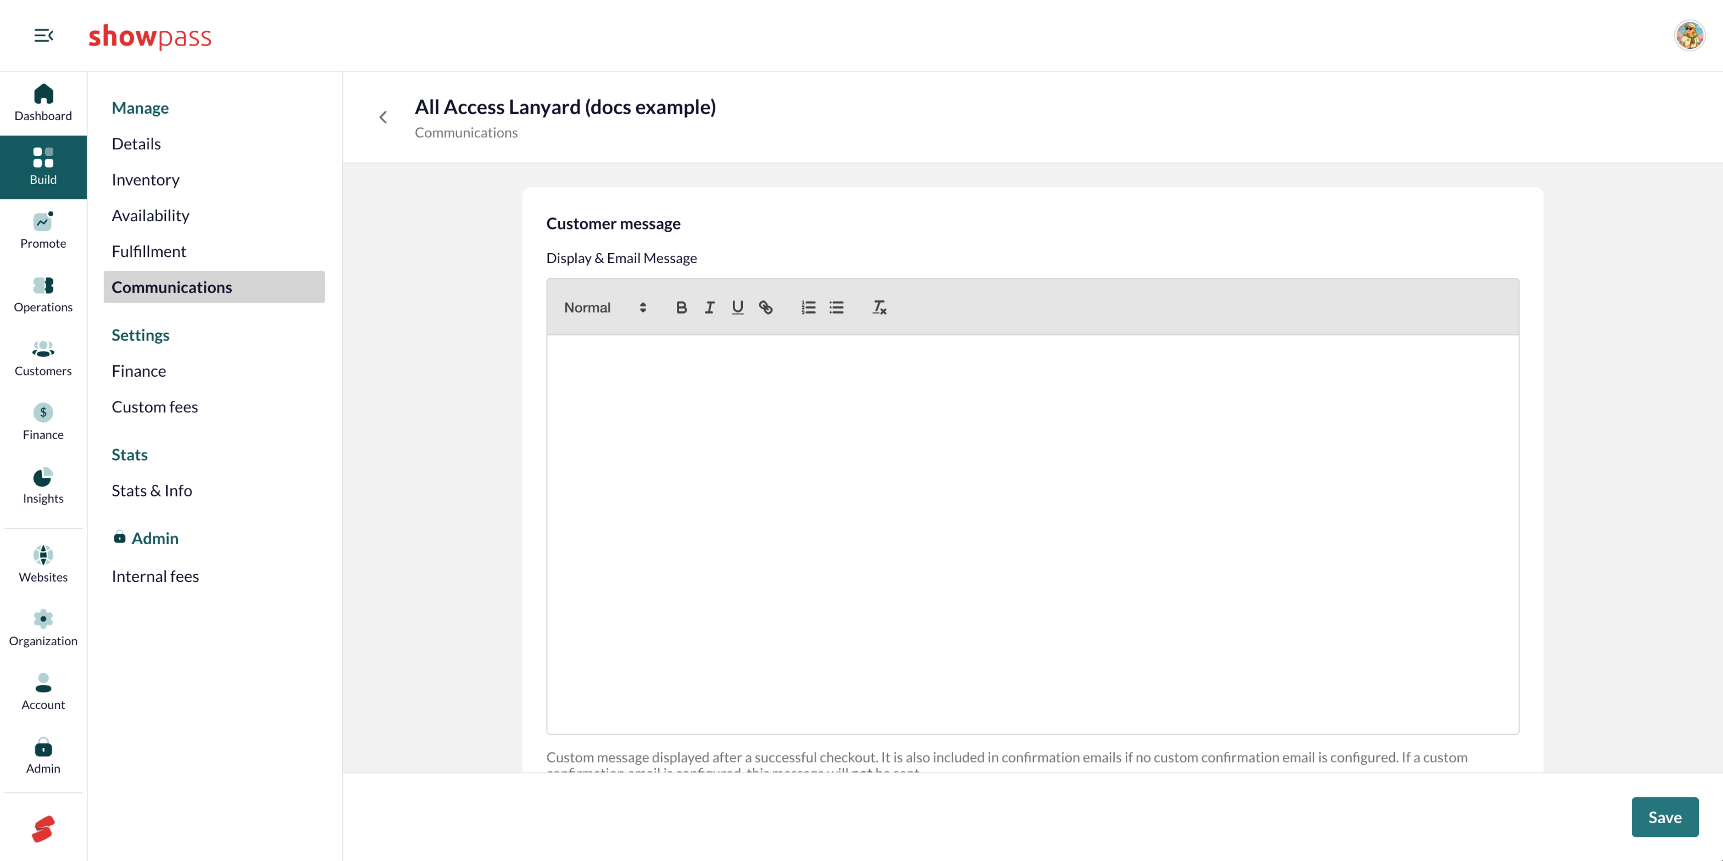This screenshot has width=1723, height=861.
Task: Open the Insights sidebar section
Action: point(43,486)
